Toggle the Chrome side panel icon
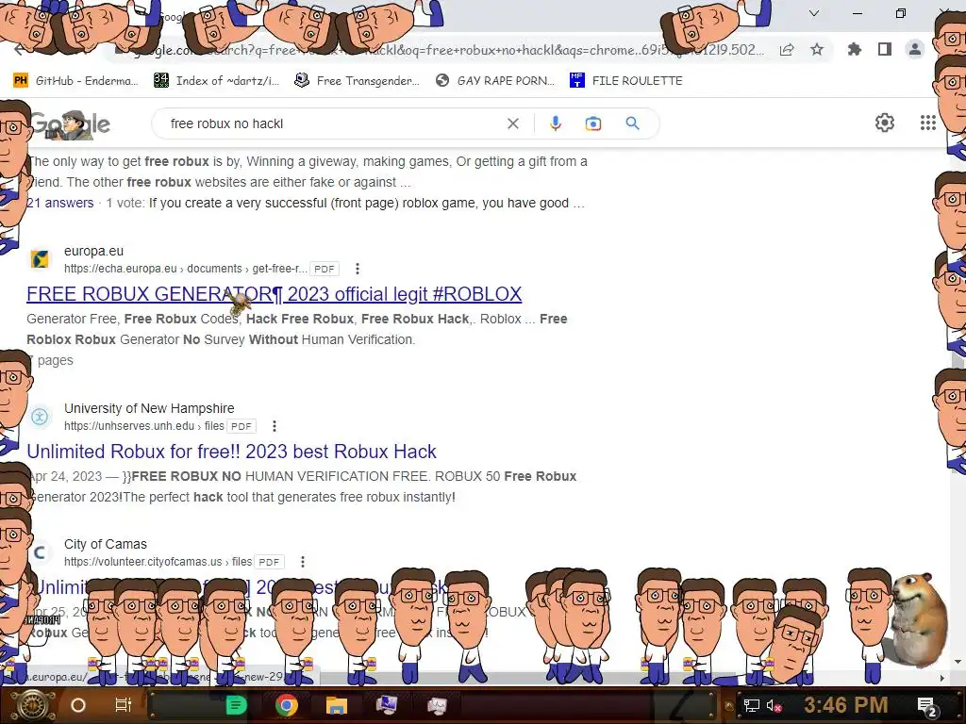 coord(885,49)
